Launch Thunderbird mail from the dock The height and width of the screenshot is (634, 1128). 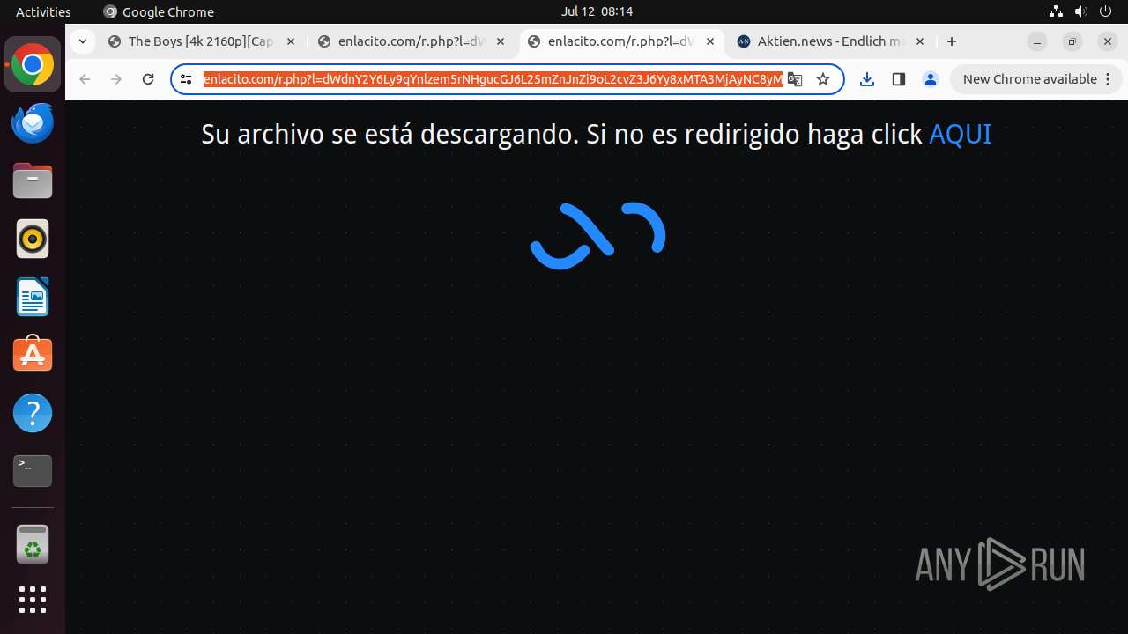(x=33, y=123)
